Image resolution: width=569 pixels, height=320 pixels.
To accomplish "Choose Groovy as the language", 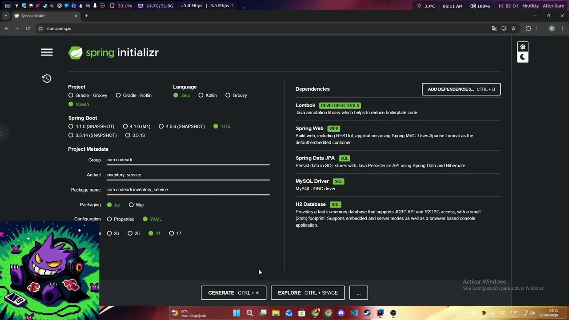I will [x=236, y=95].
